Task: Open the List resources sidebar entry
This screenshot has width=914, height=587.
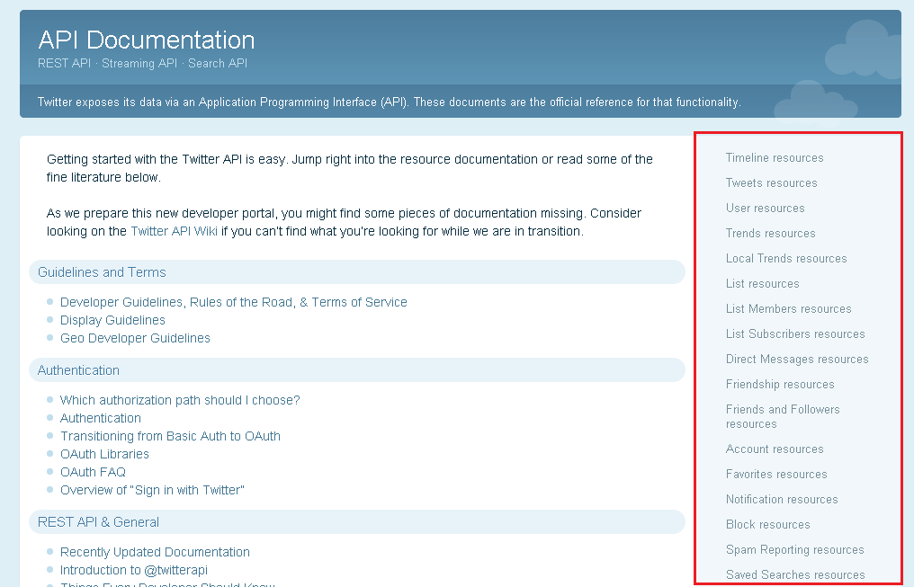Action: [x=763, y=283]
